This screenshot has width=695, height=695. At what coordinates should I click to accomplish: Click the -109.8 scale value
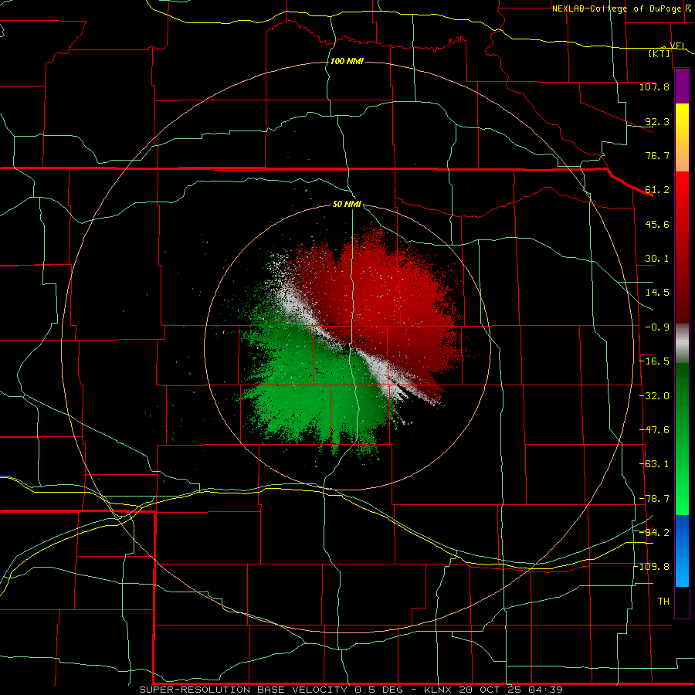653,567
